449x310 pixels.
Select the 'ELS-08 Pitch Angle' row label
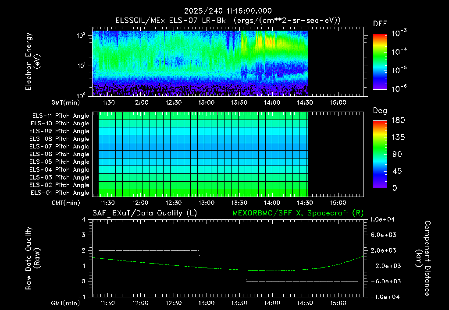pyautogui.click(x=59, y=139)
